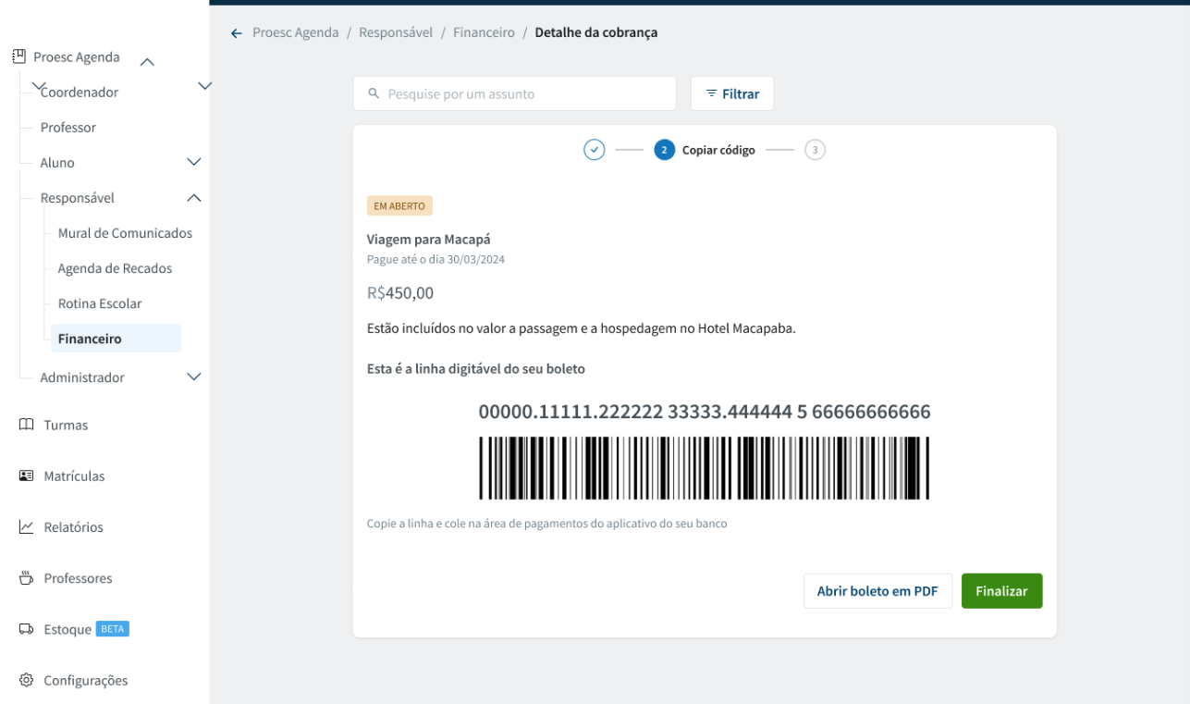Open the Professor menu item

tap(68, 127)
